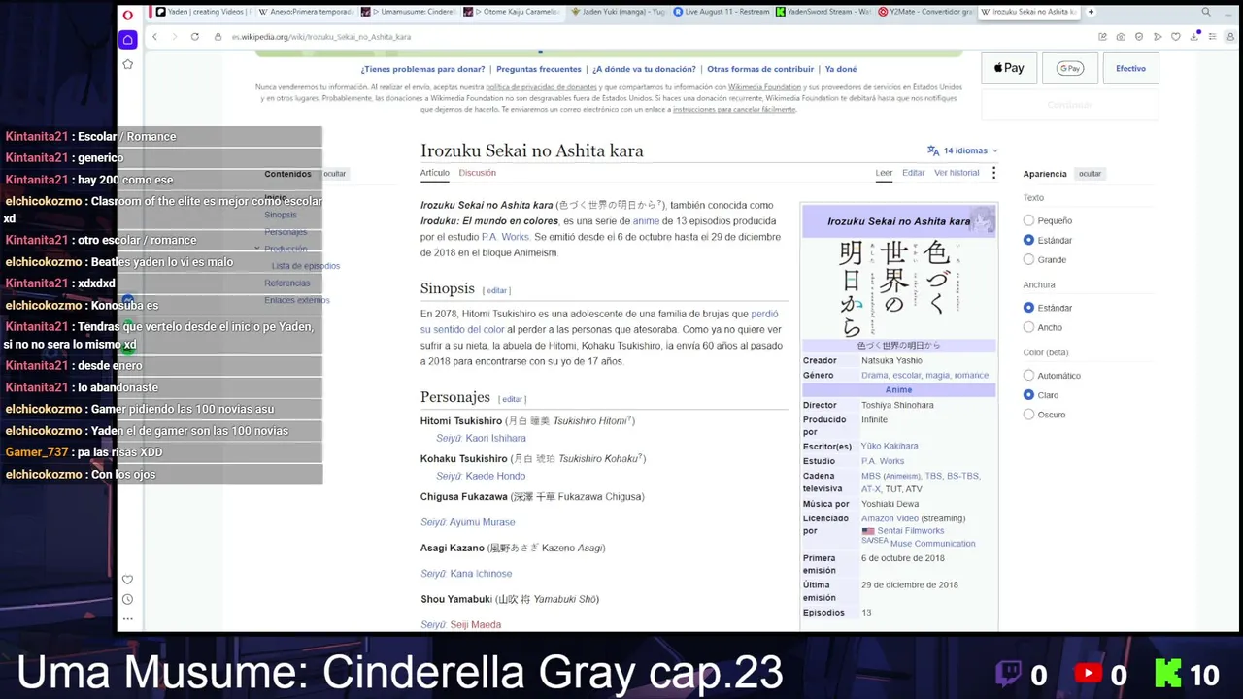This screenshot has height=699, width=1243.
Task: Select Claro color mode
Action: tap(1028, 395)
